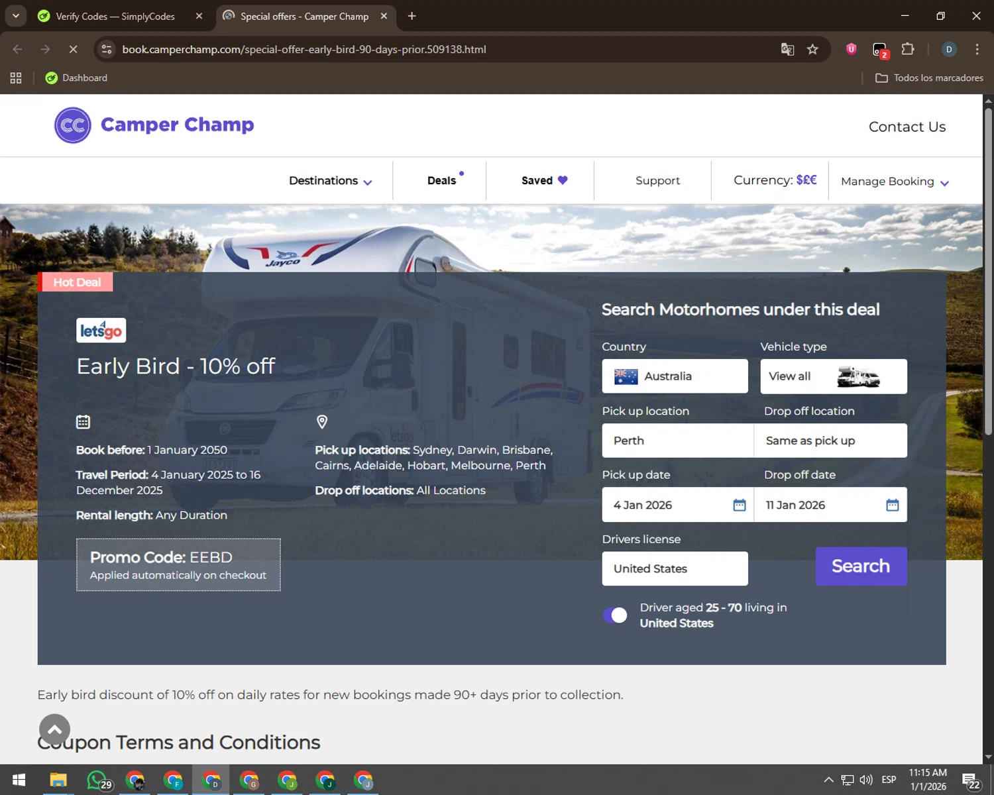Click the address bar URL

304,49
